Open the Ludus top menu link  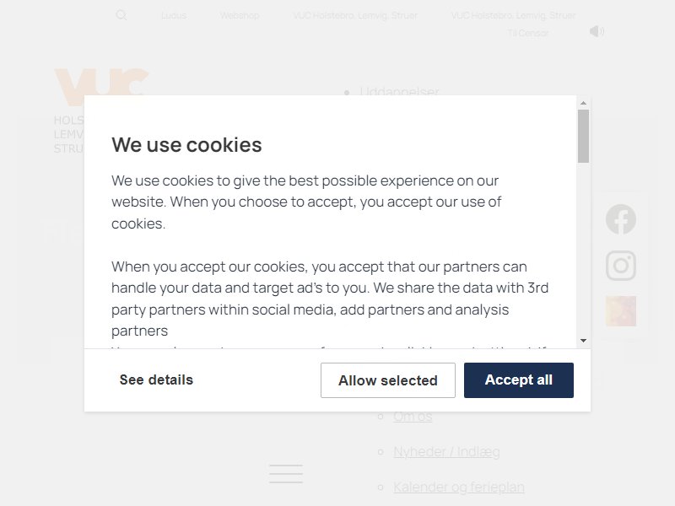point(174,16)
